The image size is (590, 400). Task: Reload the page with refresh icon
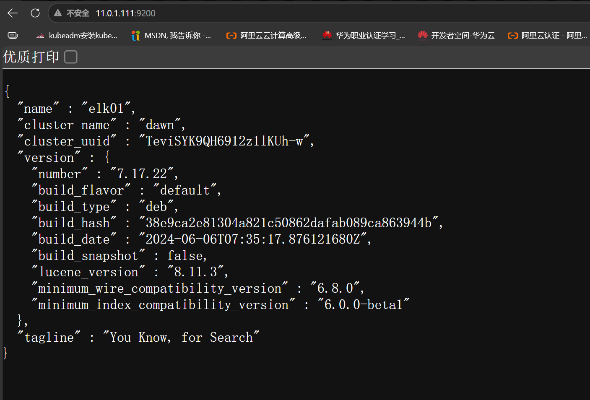coord(35,13)
